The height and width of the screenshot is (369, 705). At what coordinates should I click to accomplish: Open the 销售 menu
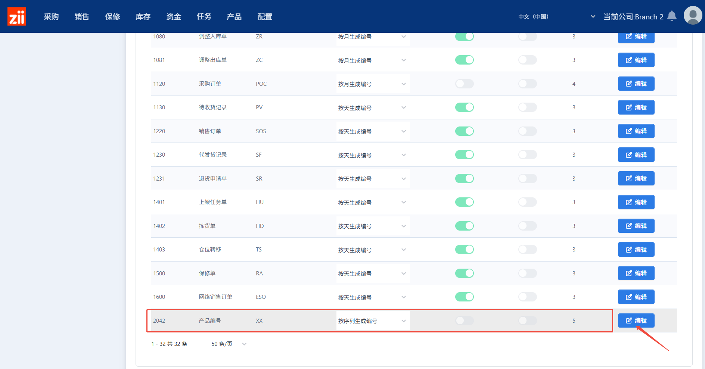pyautogui.click(x=82, y=16)
